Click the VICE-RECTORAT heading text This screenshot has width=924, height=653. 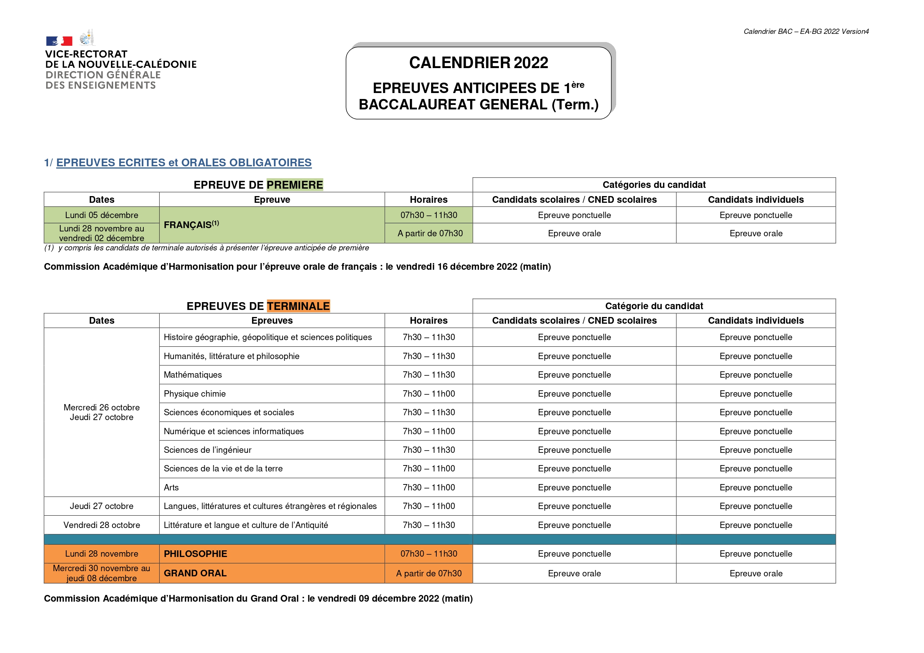click(86, 54)
